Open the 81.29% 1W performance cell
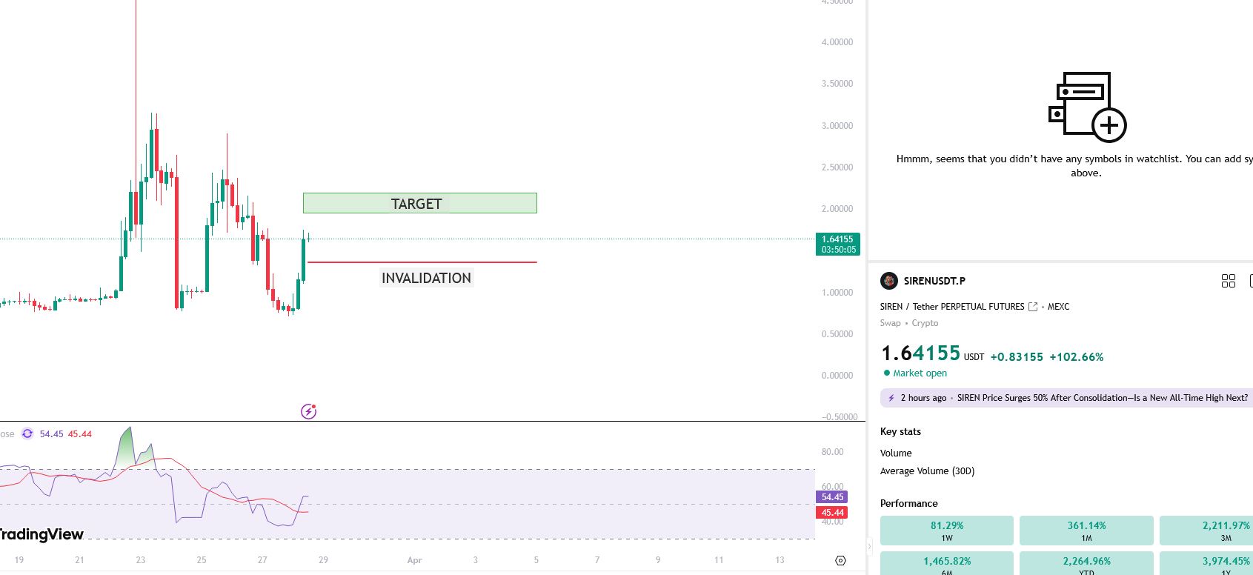This screenshot has width=1253, height=575. pos(947,531)
